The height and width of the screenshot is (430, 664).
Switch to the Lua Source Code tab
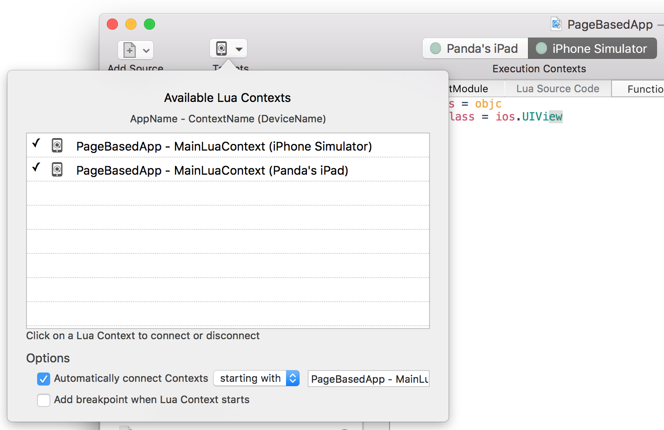558,89
